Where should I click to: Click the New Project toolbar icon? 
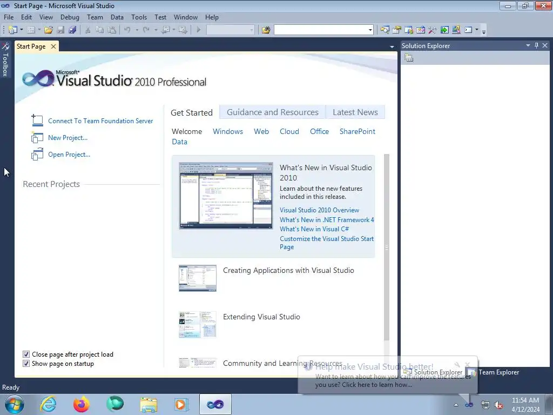pyautogui.click(x=13, y=30)
